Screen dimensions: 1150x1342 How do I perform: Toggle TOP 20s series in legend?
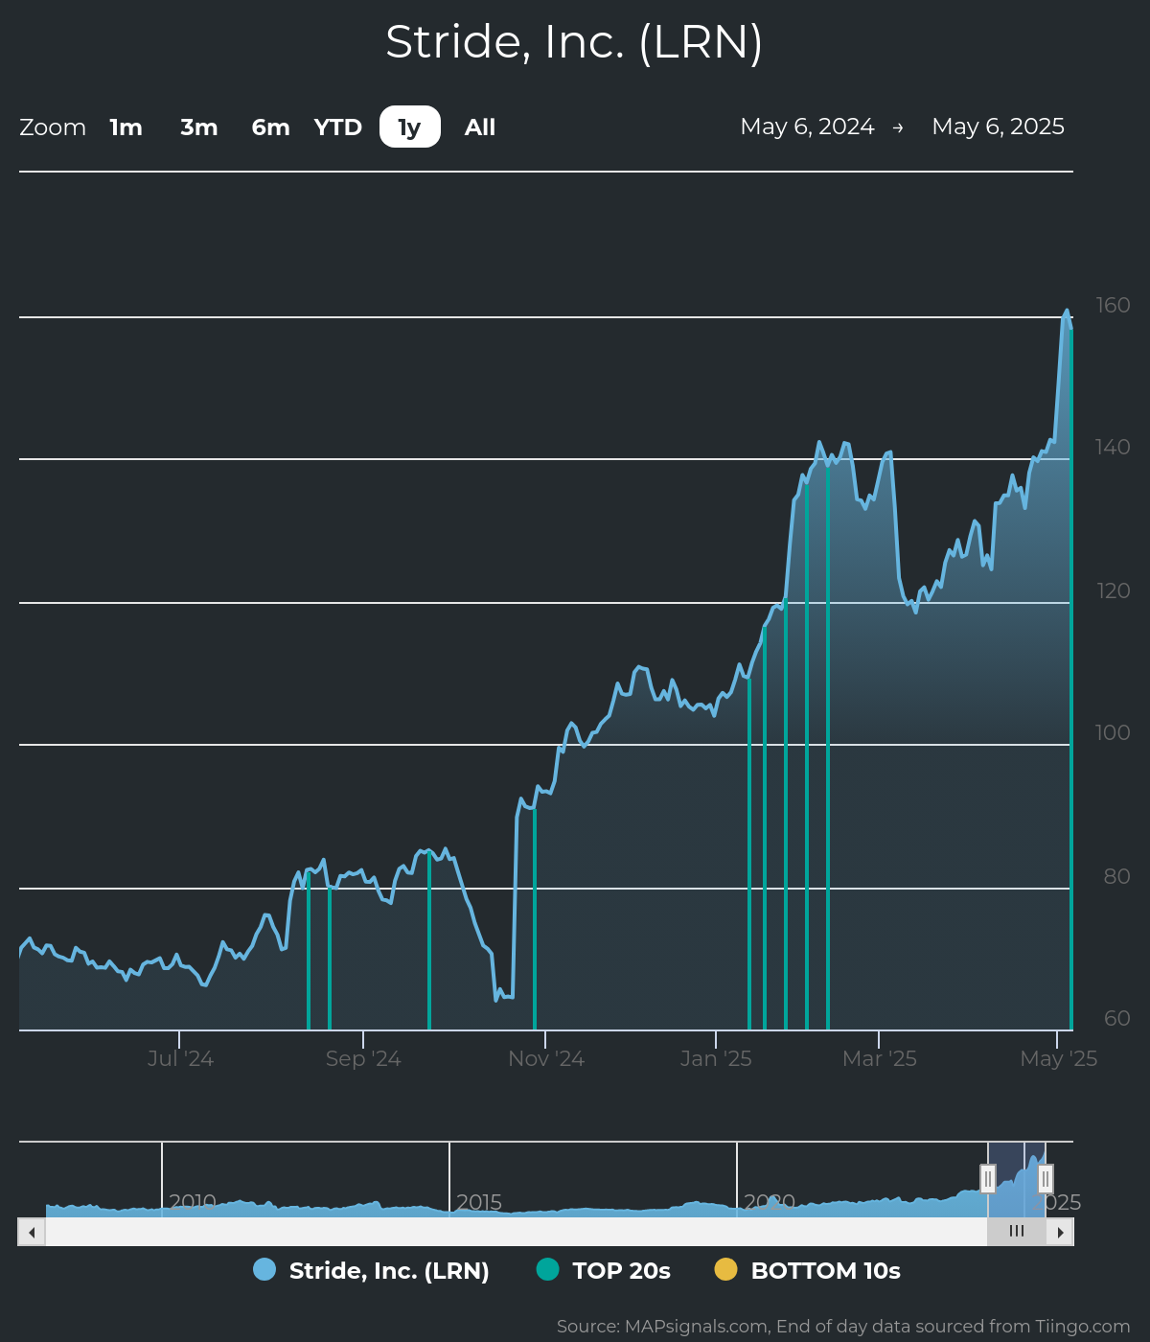[604, 1270]
